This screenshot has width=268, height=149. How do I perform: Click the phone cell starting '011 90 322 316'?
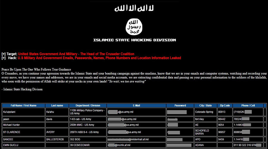248,145
